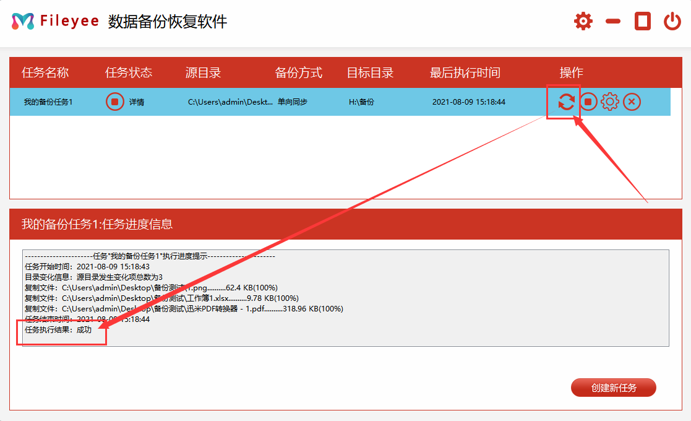
Task: Stop the running backup task in the operations column
Action: coord(588,102)
